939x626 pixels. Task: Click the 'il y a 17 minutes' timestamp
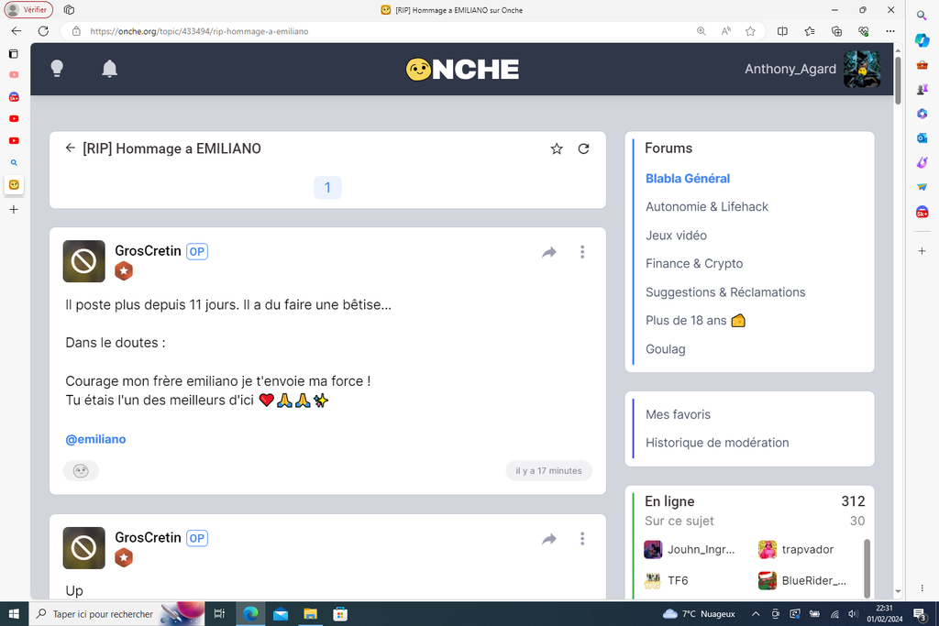point(548,471)
